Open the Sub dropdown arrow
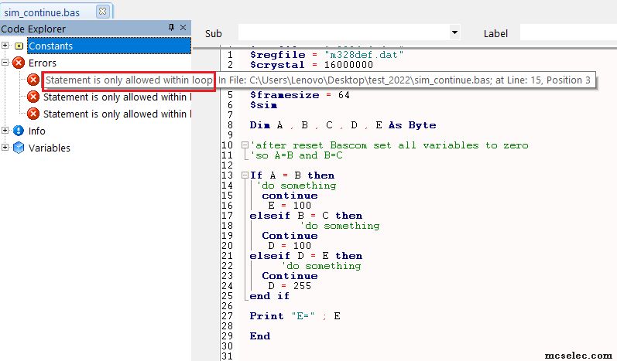The height and width of the screenshot is (361, 617). (x=454, y=32)
